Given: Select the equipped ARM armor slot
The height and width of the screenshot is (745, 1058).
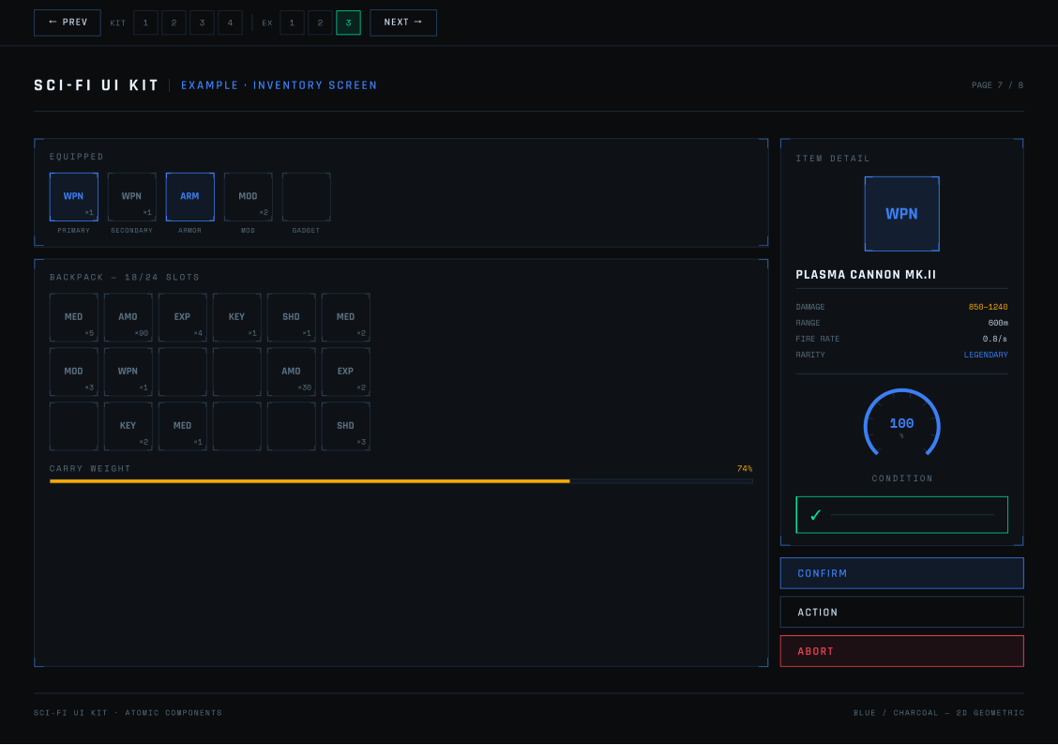Looking at the screenshot, I should [x=189, y=196].
